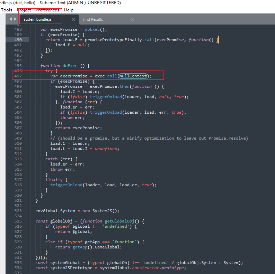
Task: Open the Project menu
Action: pyautogui.click(x=24, y=10)
